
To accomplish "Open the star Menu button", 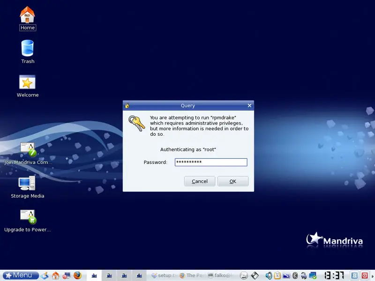I will tap(21, 275).
